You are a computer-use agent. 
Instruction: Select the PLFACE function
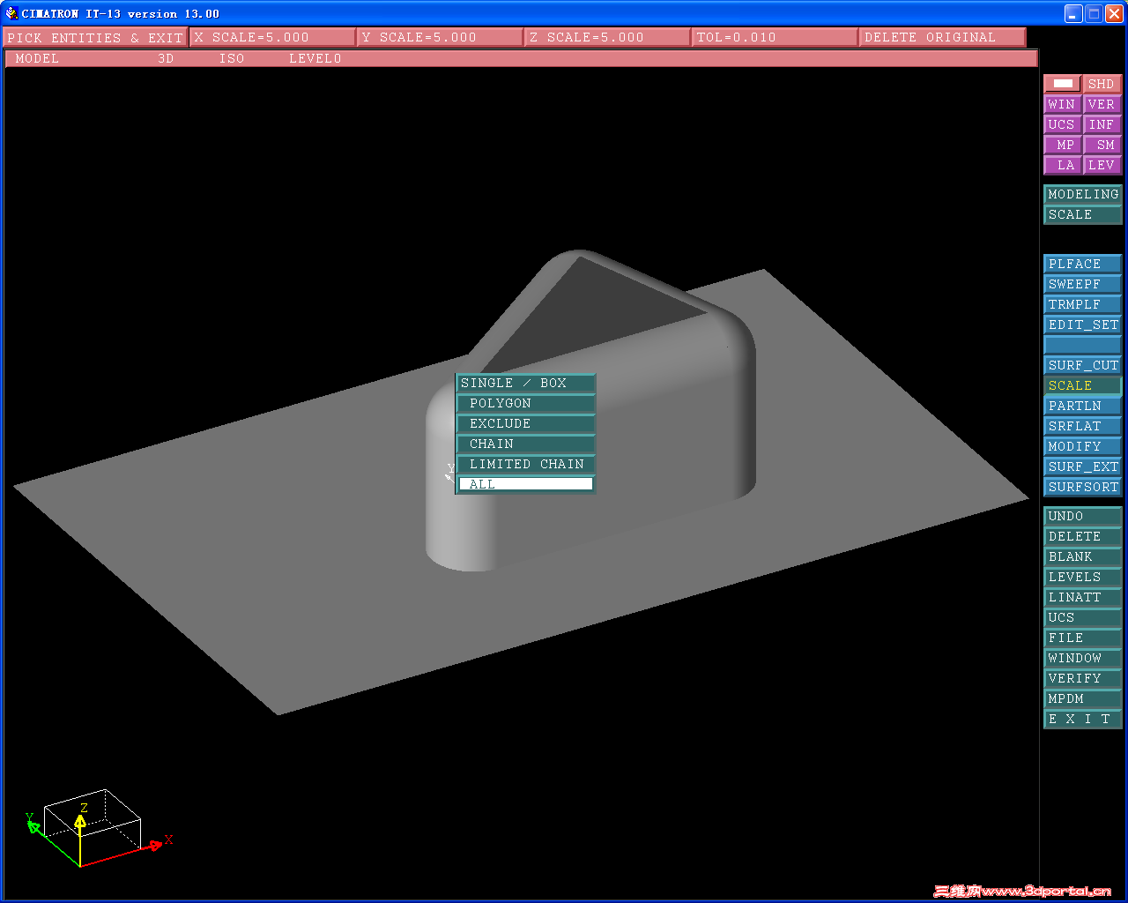1083,264
